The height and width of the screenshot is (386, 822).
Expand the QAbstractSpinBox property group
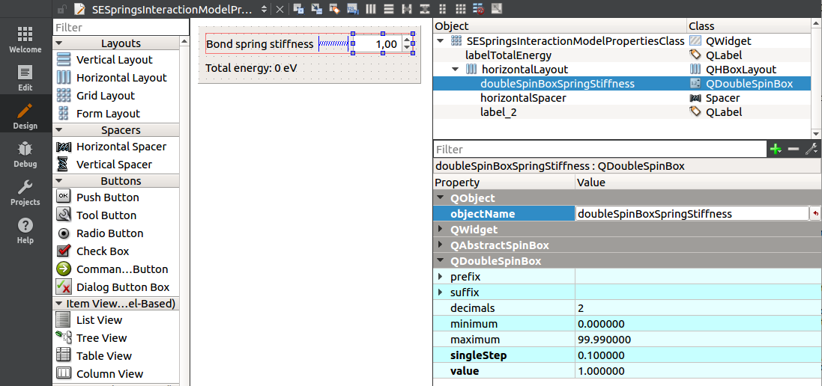point(441,245)
